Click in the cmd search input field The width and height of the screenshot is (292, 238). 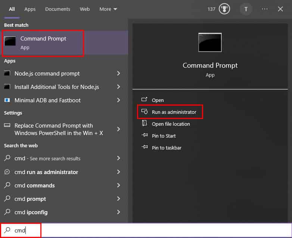coord(146,230)
